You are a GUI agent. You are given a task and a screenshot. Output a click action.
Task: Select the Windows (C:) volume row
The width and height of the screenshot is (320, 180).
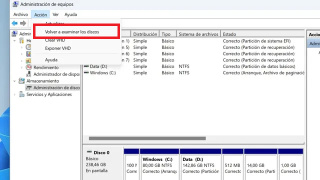(x=194, y=72)
